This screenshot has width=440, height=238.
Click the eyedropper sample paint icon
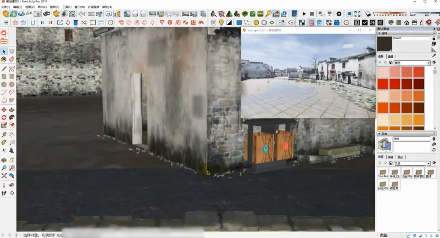(434, 56)
